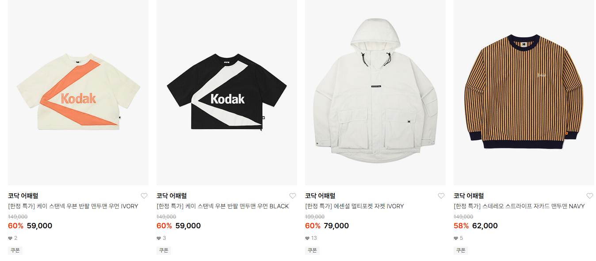Open product title ending in 우먼 BLACK
This screenshot has height=261, width=596.
[222, 206]
